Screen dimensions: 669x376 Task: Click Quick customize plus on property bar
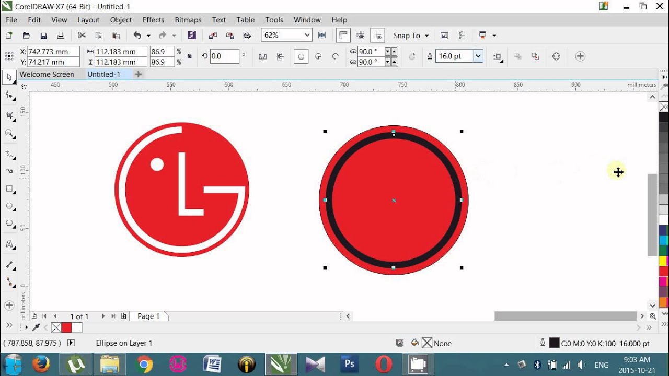pyautogui.click(x=580, y=56)
